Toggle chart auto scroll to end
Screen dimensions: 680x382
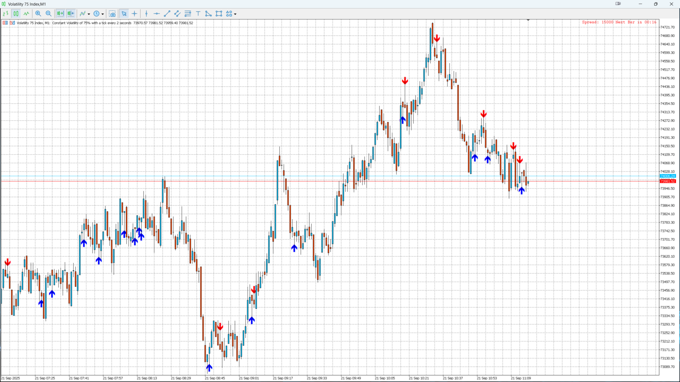pyautogui.click(x=60, y=14)
